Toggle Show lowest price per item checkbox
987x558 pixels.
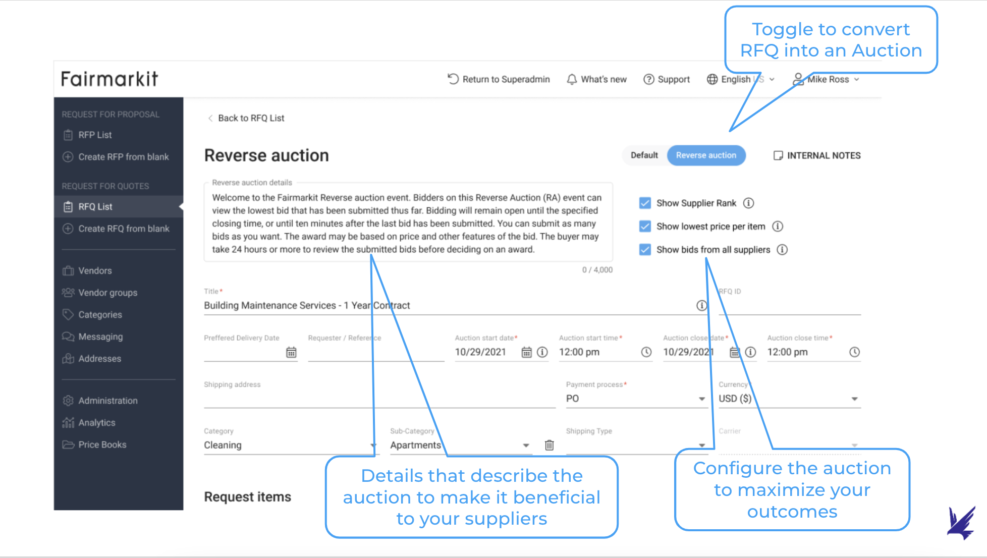tap(645, 226)
